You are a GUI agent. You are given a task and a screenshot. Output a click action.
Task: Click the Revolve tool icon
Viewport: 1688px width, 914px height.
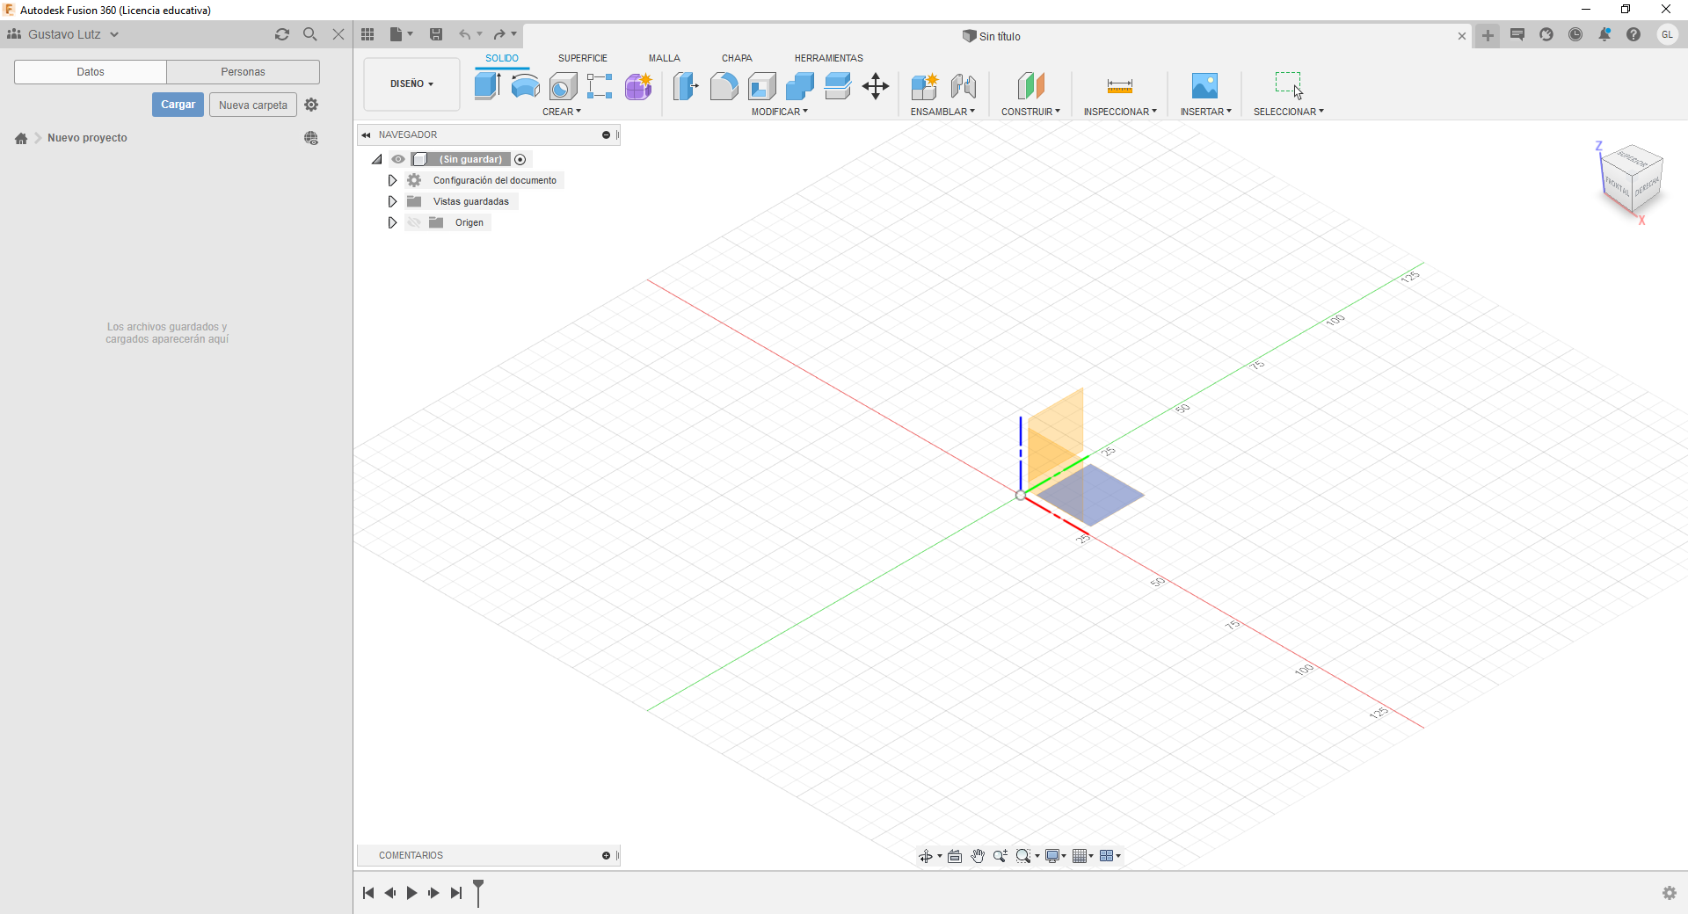[x=525, y=86]
